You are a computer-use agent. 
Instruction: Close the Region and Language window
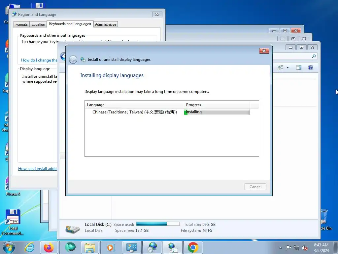point(157,15)
